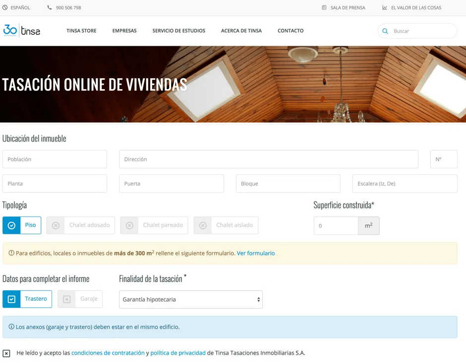Click the Escalera (Iz, De) field
Screen dimensions: 466x363
tap(405, 183)
